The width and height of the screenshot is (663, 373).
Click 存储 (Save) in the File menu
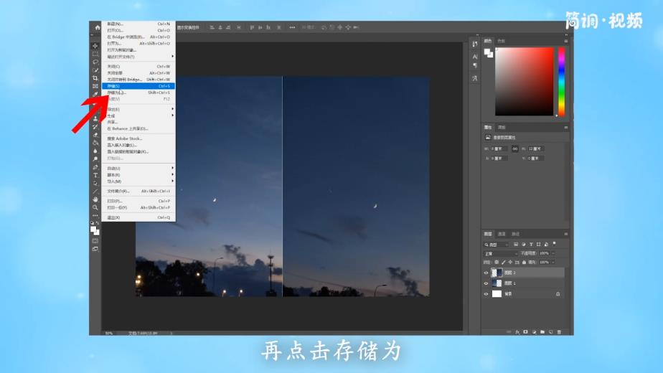(x=113, y=86)
